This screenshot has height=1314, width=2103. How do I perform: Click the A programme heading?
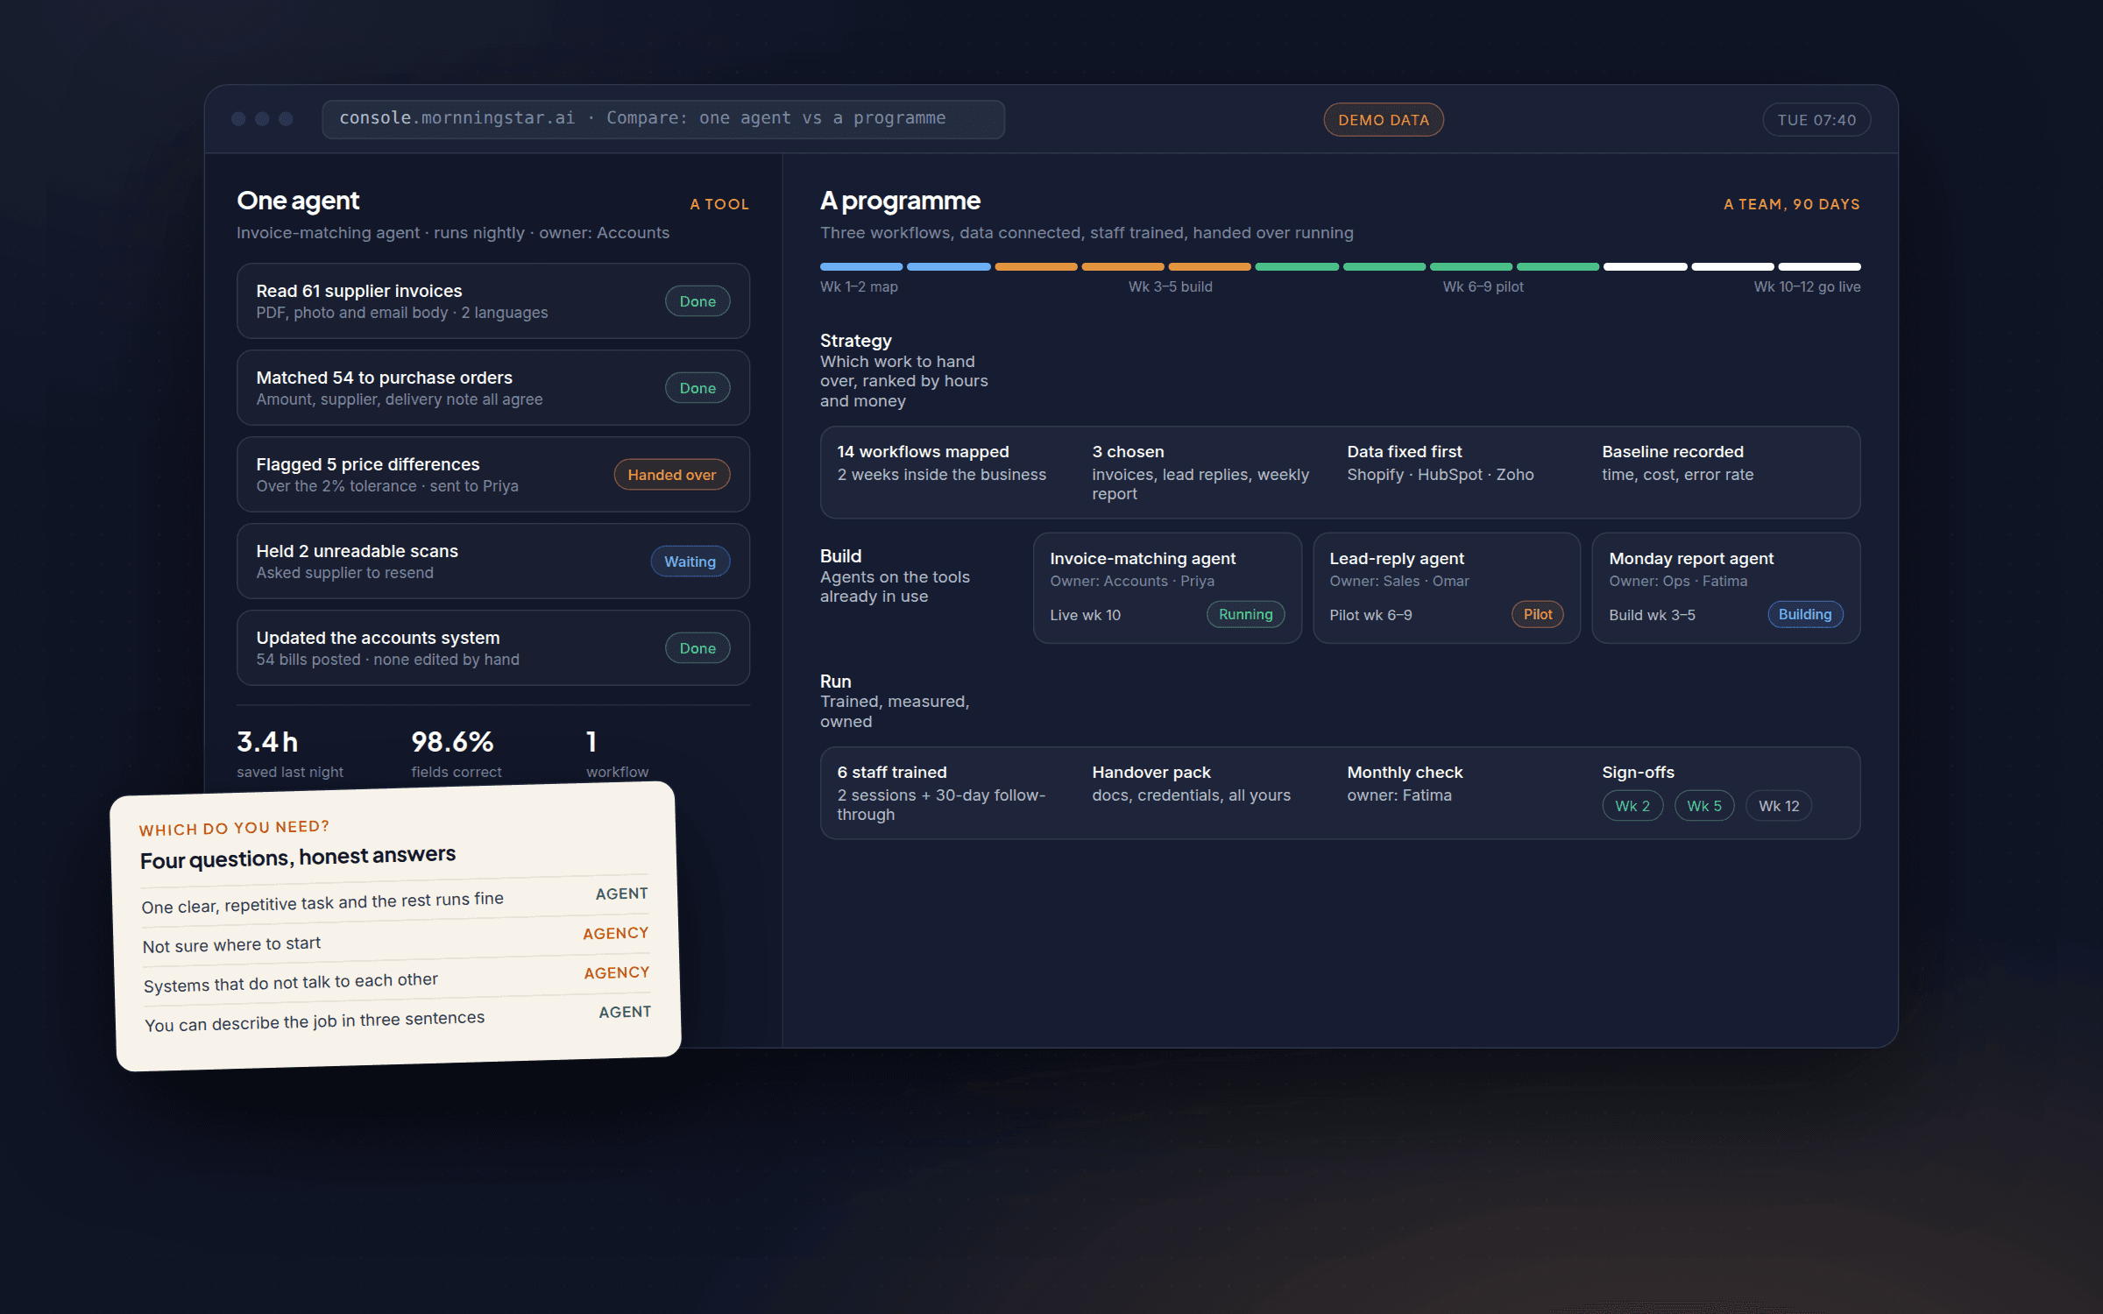click(x=900, y=201)
